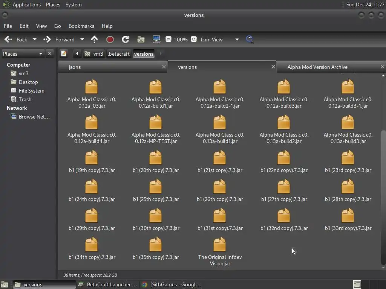Toggle text-based location entry with pencil icon
Viewport: 386px width, 289px height.
point(64,54)
